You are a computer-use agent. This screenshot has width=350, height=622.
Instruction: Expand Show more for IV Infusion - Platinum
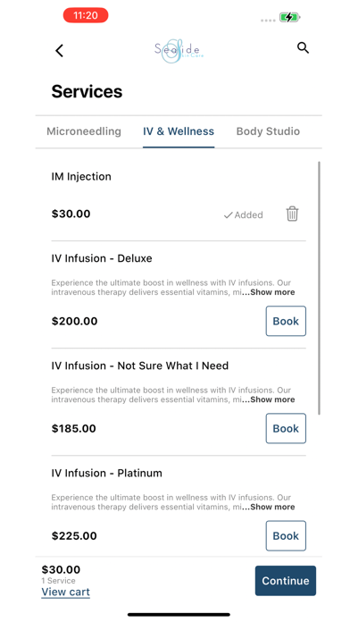pos(272,507)
